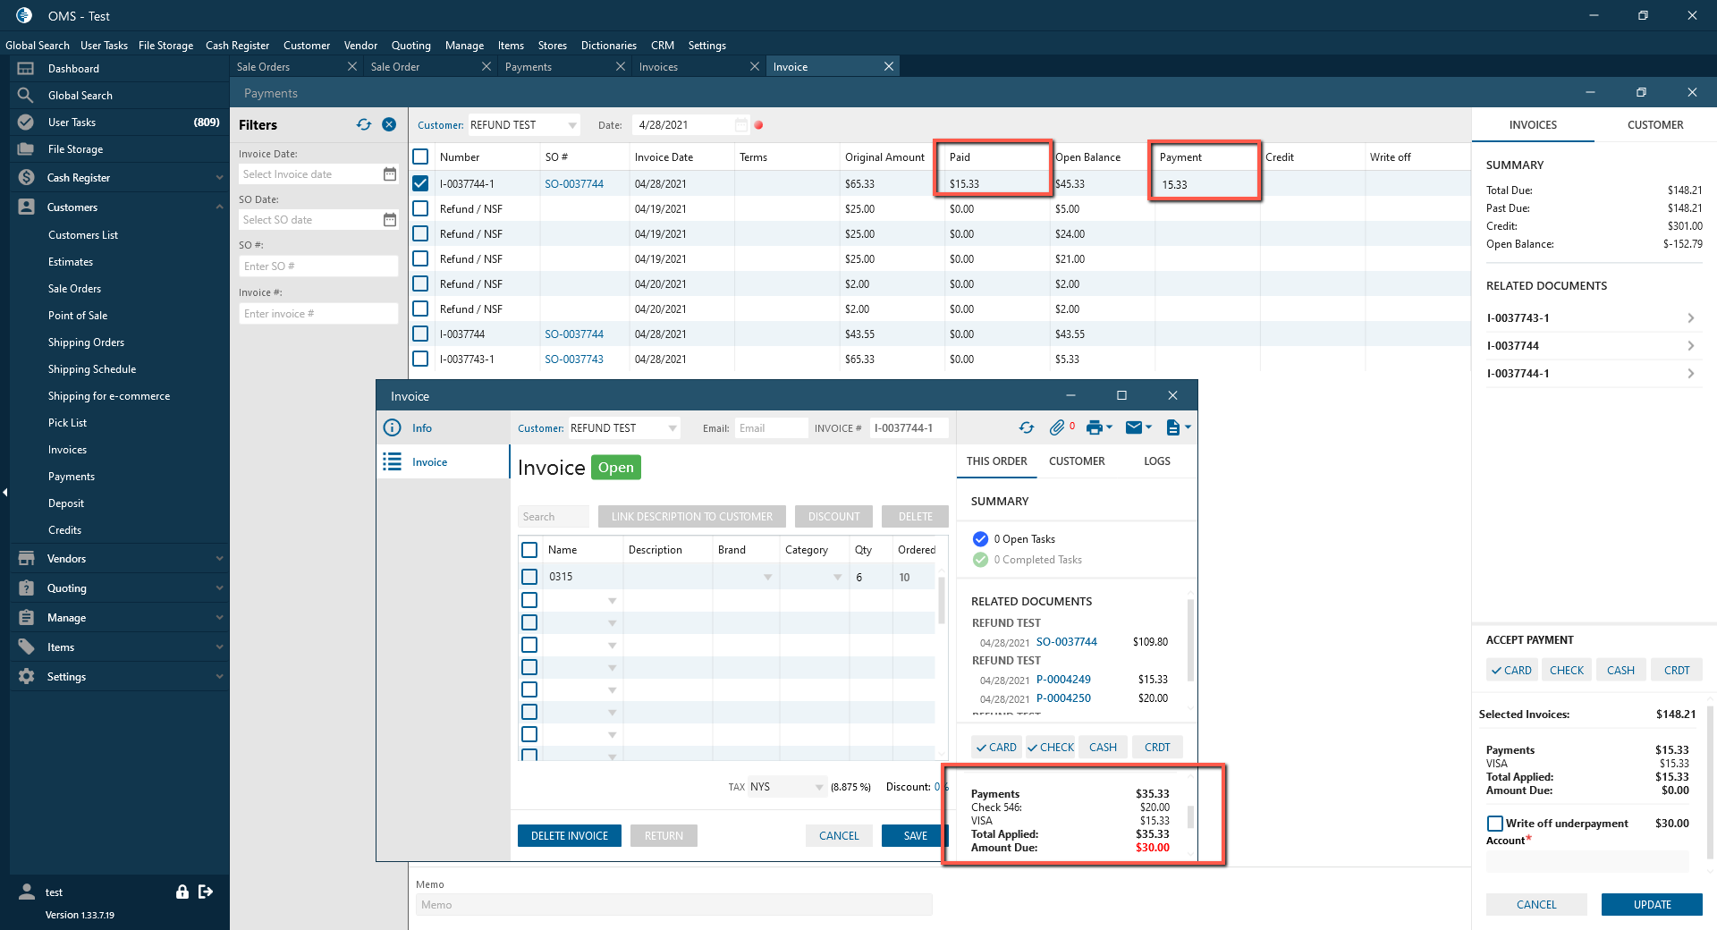Check the 0315 item row checkbox
The height and width of the screenshot is (930, 1717).
(529, 577)
